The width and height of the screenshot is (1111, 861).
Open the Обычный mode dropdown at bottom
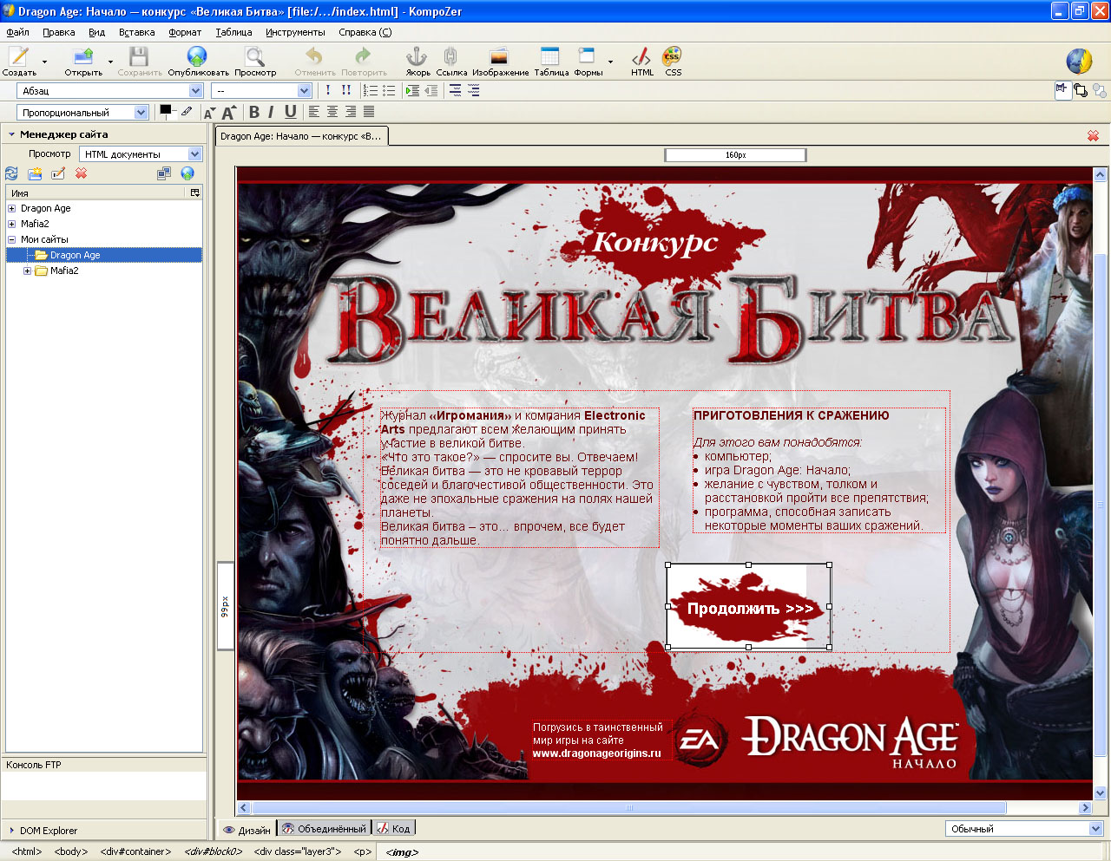tap(1024, 829)
